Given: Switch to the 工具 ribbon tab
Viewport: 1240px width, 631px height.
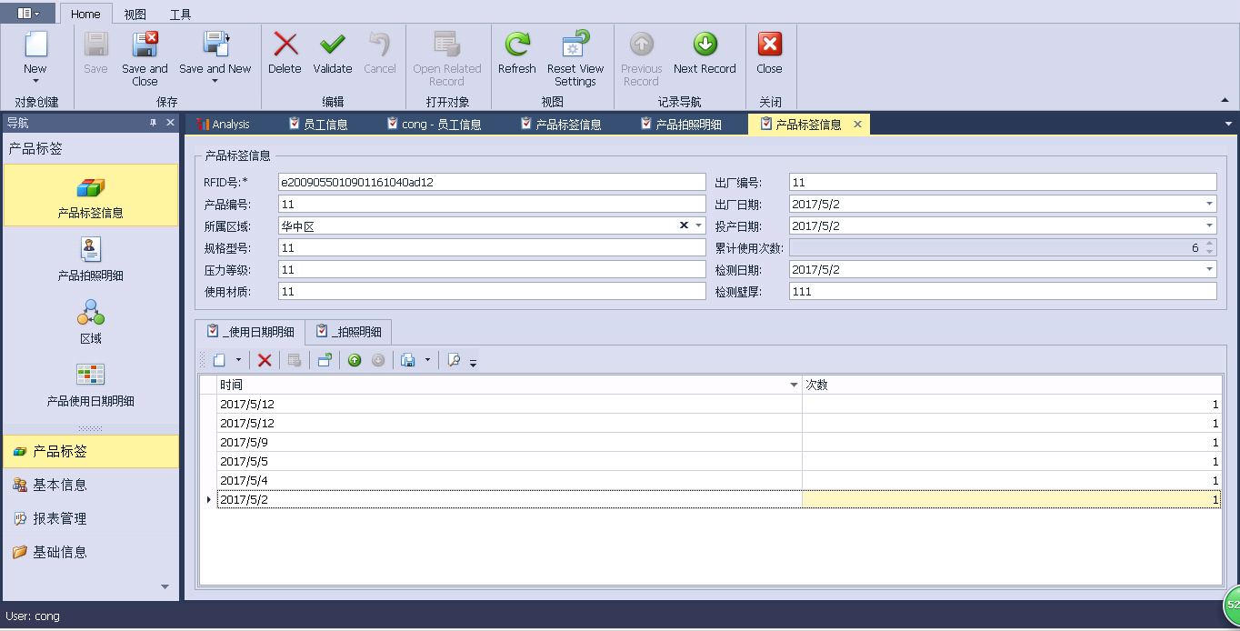Looking at the screenshot, I should 181,14.
